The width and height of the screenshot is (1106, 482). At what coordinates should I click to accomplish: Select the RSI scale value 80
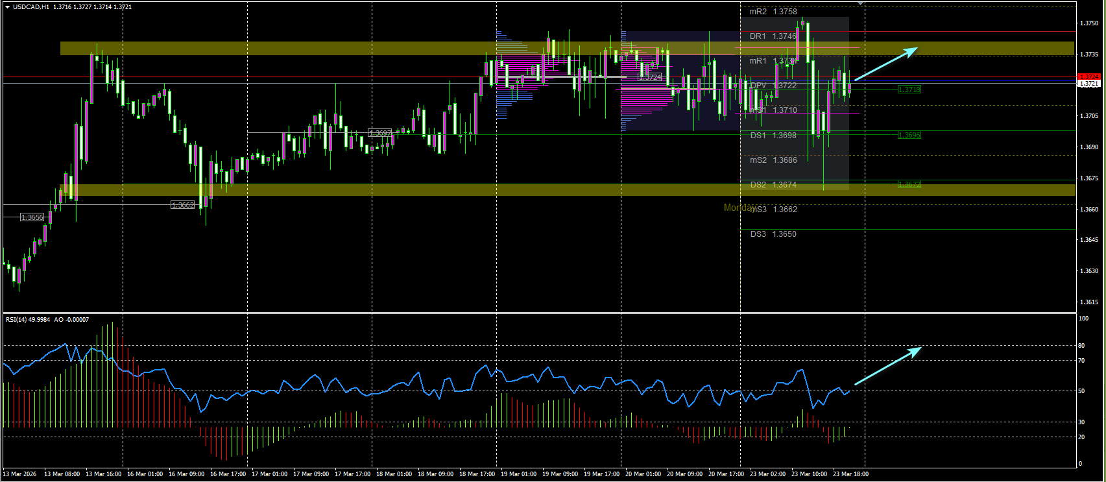[x=1081, y=346]
